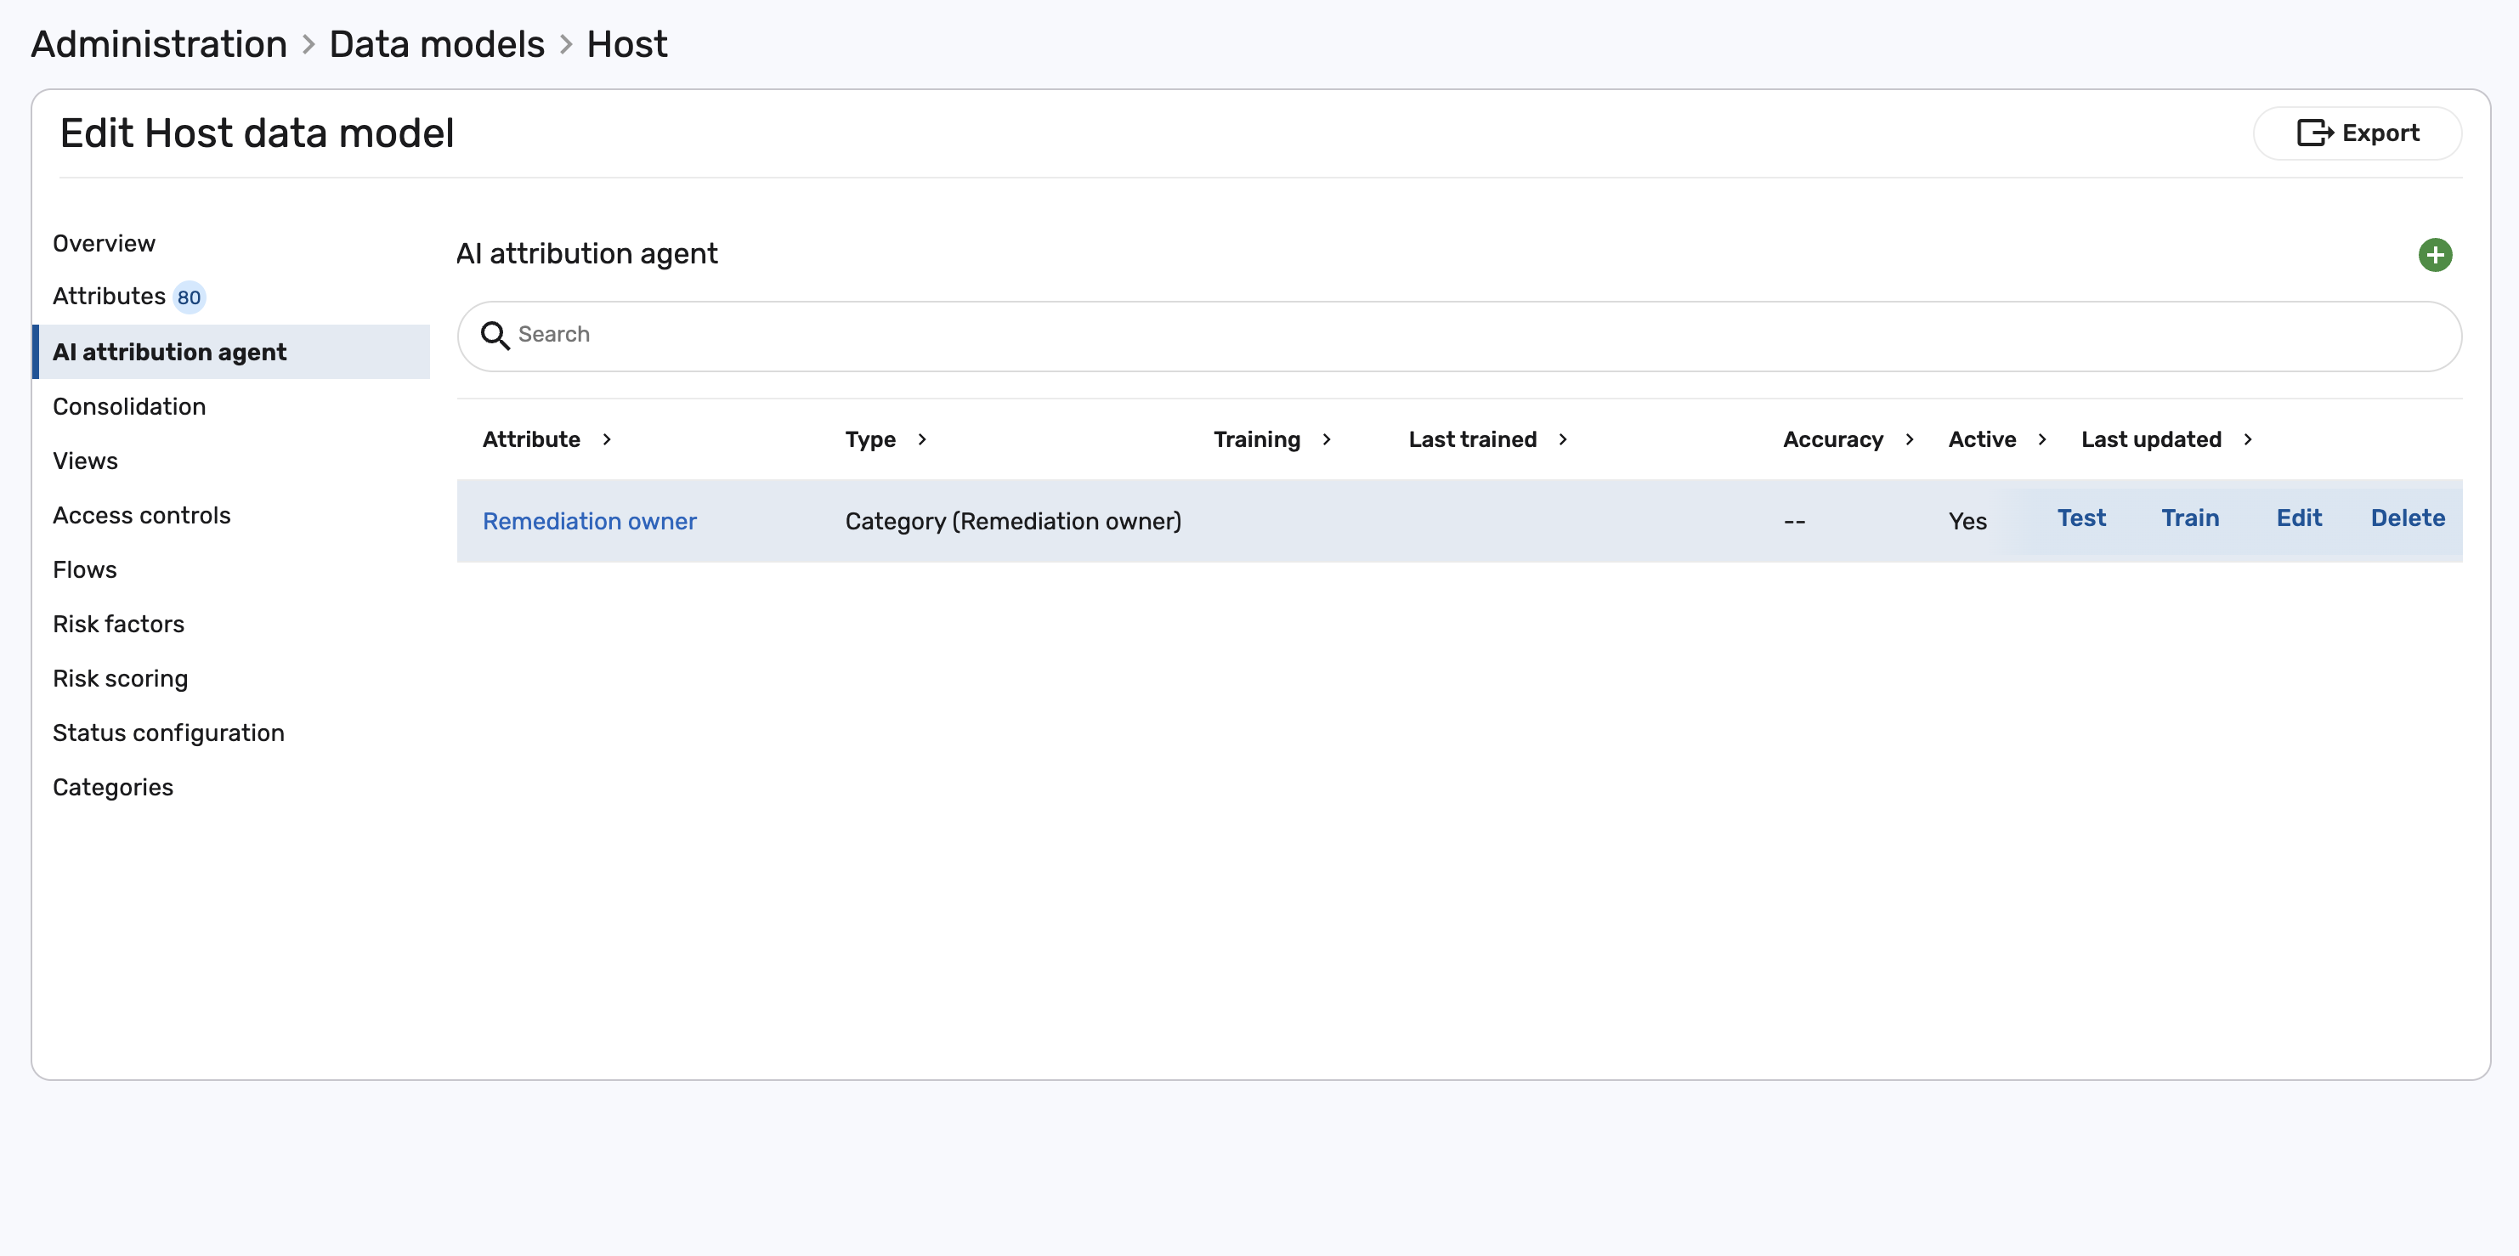This screenshot has width=2519, height=1256.
Task: Click the search magnifier icon
Action: click(495, 336)
